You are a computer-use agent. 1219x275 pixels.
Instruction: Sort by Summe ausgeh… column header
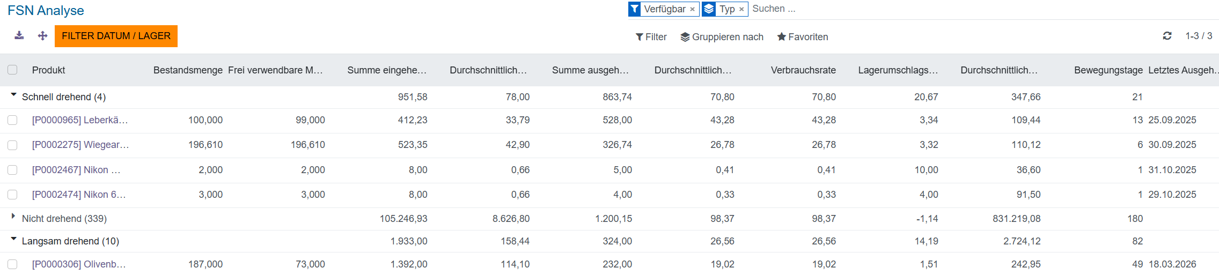(590, 70)
